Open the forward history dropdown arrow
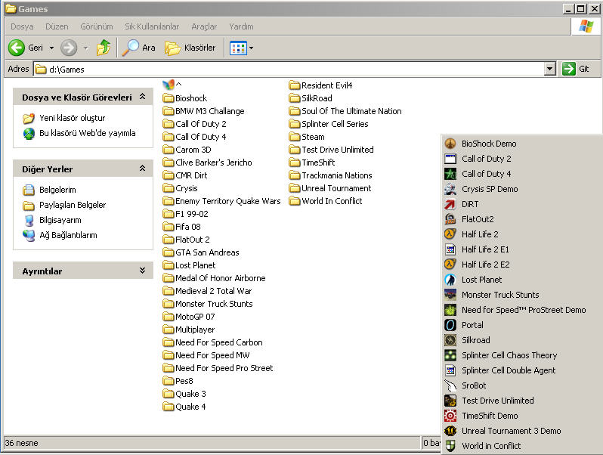This screenshot has width=603, height=455. (x=85, y=48)
